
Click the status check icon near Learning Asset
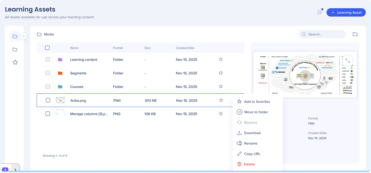[319, 12]
